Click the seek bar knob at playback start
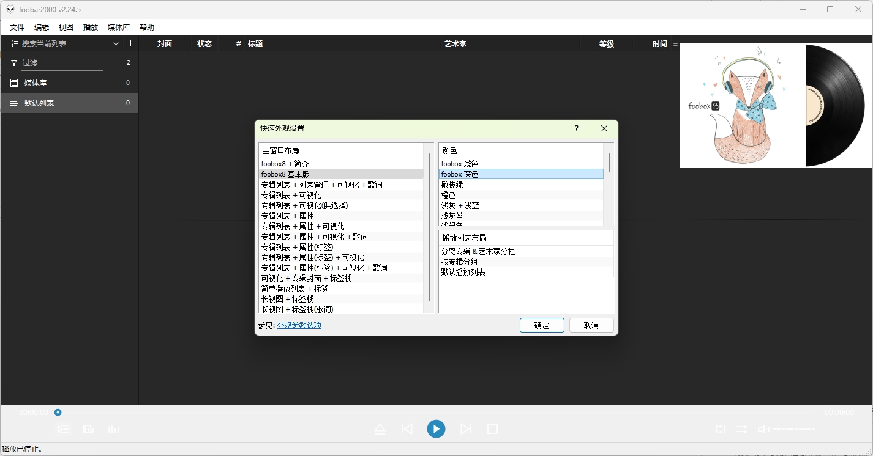The width and height of the screenshot is (873, 456). coord(58,413)
